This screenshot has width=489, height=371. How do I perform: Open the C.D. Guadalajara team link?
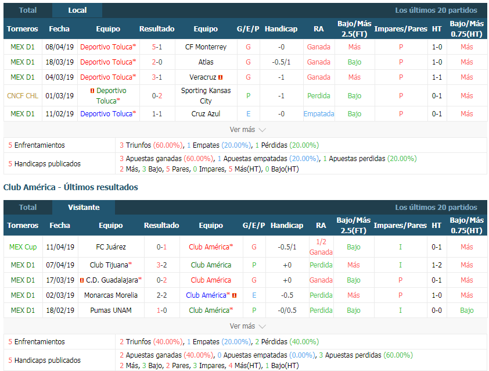coord(112,280)
